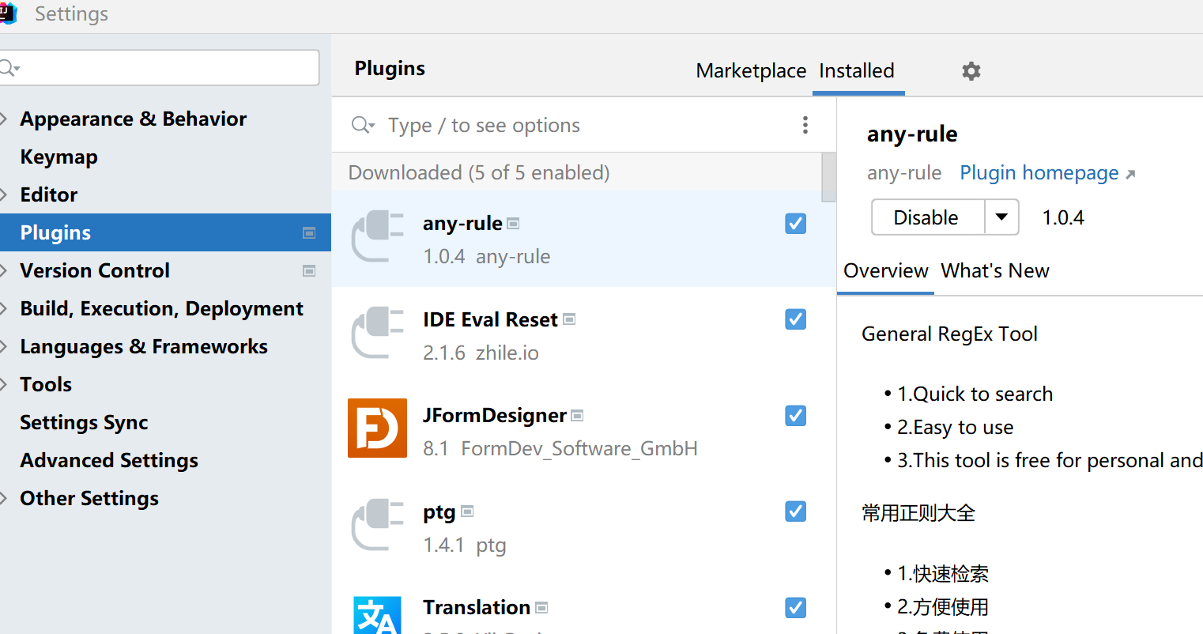The width and height of the screenshot is (1203, 634).
Task: Select the Translation plugin row
Action: coord(584,606)
